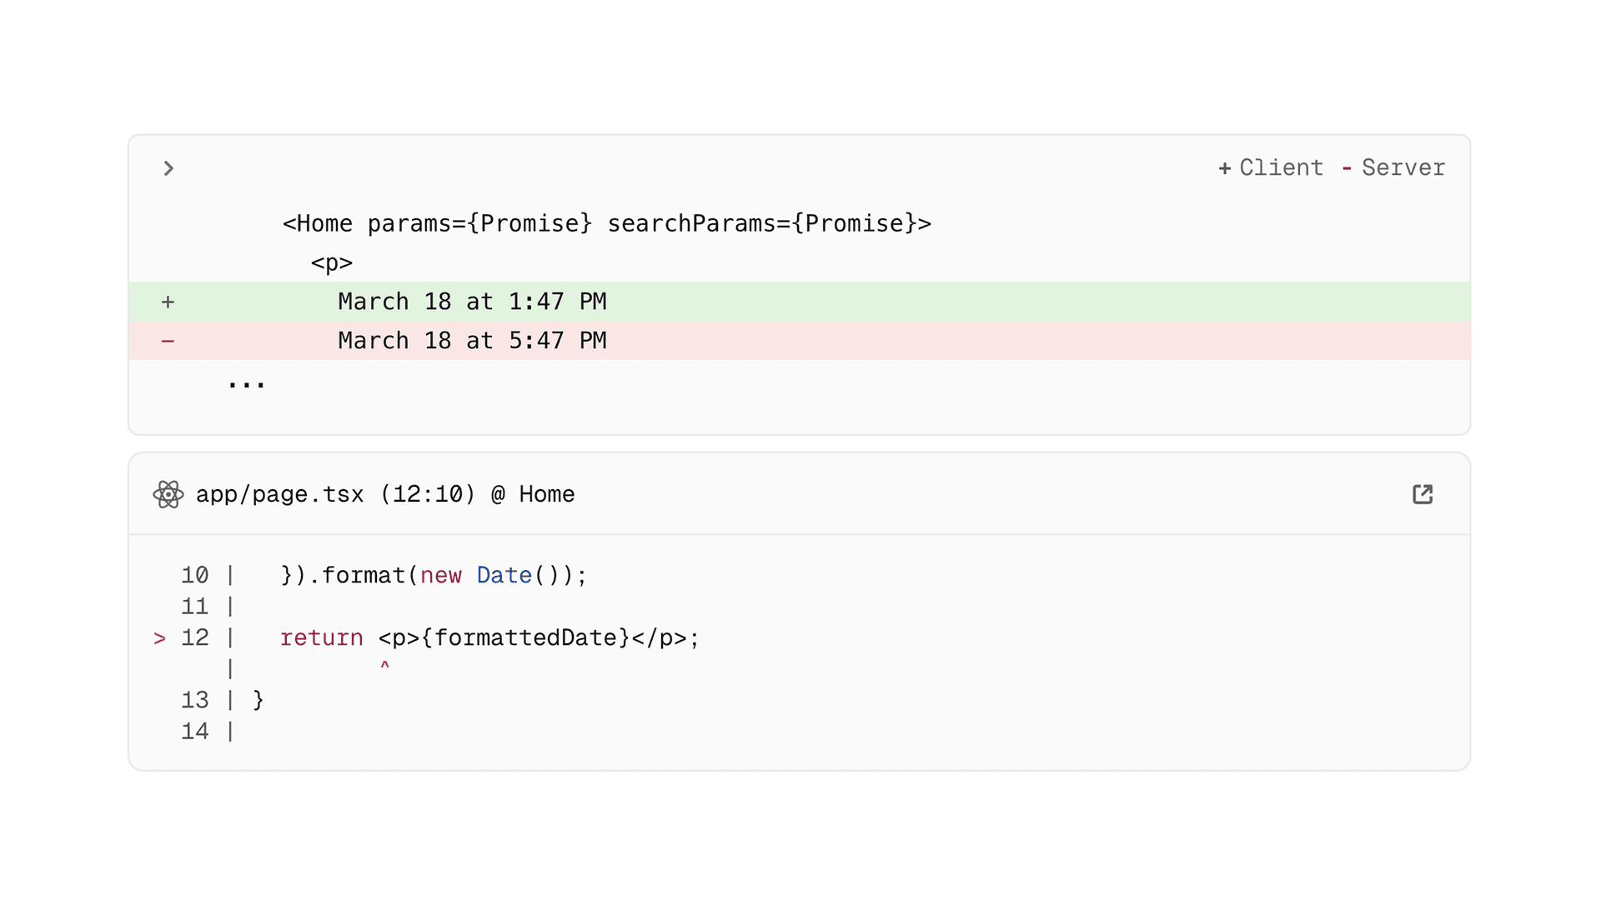
Task: Click the Client legend label
Action: click(1281, 167)
